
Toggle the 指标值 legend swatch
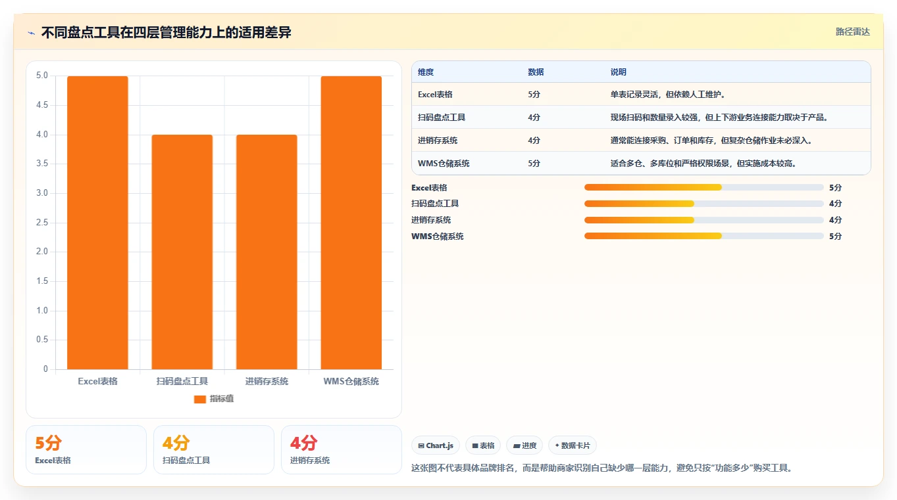tap(200, 399)
